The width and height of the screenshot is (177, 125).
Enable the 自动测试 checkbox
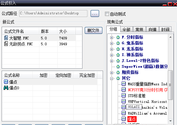pos(107,14)
